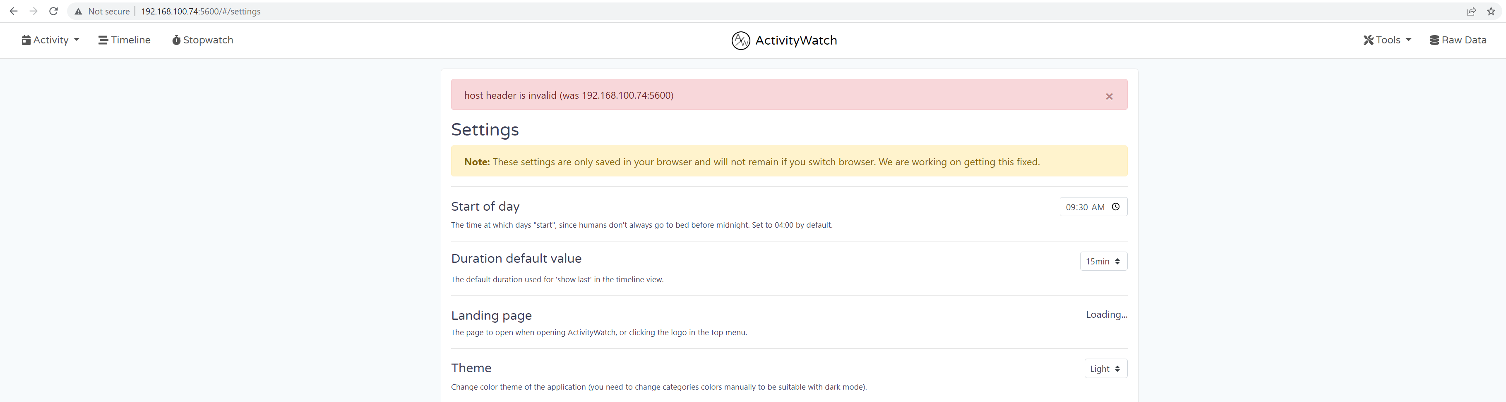Image resolution: width=1506 pixels, height=402 pixels.
Task: Click the 'Duration default value' heading
Action: pos(516,259)
